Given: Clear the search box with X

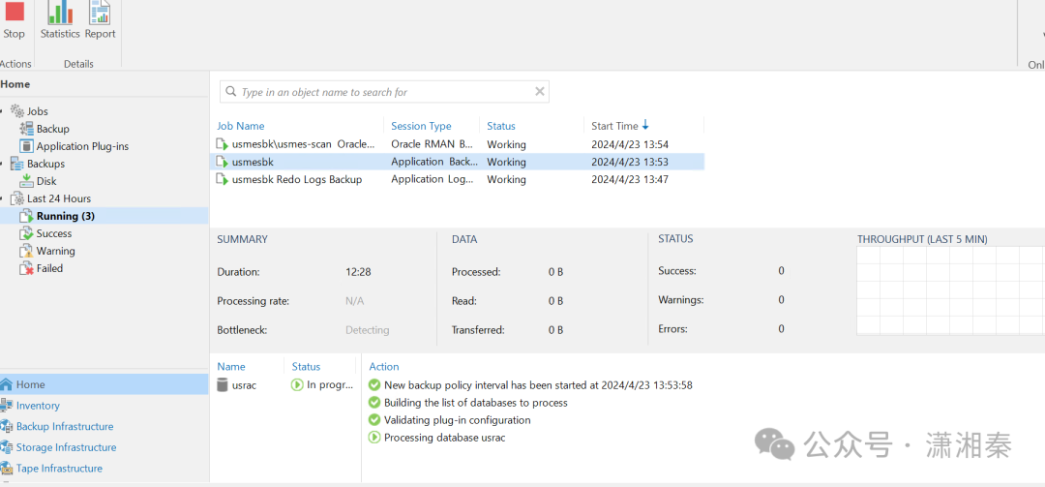Looking at the screenshot, I should [540, 92].
